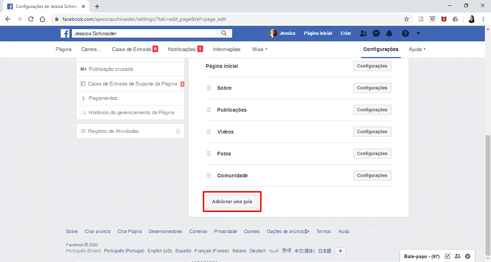Click Página inicial link in navbar

pos(318,33)
